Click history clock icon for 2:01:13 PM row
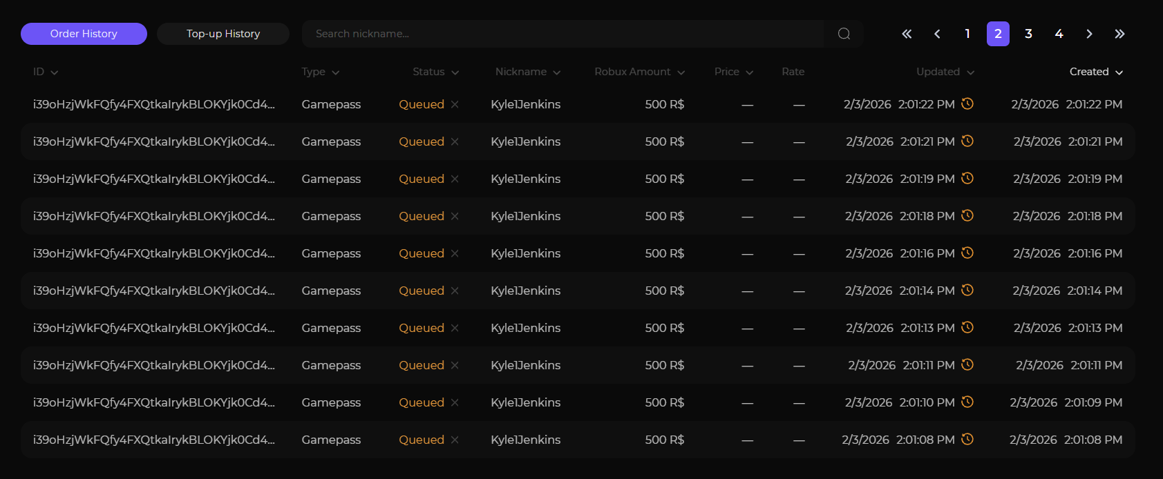Viewport: 1163px width, 479px height. point(967,327)
